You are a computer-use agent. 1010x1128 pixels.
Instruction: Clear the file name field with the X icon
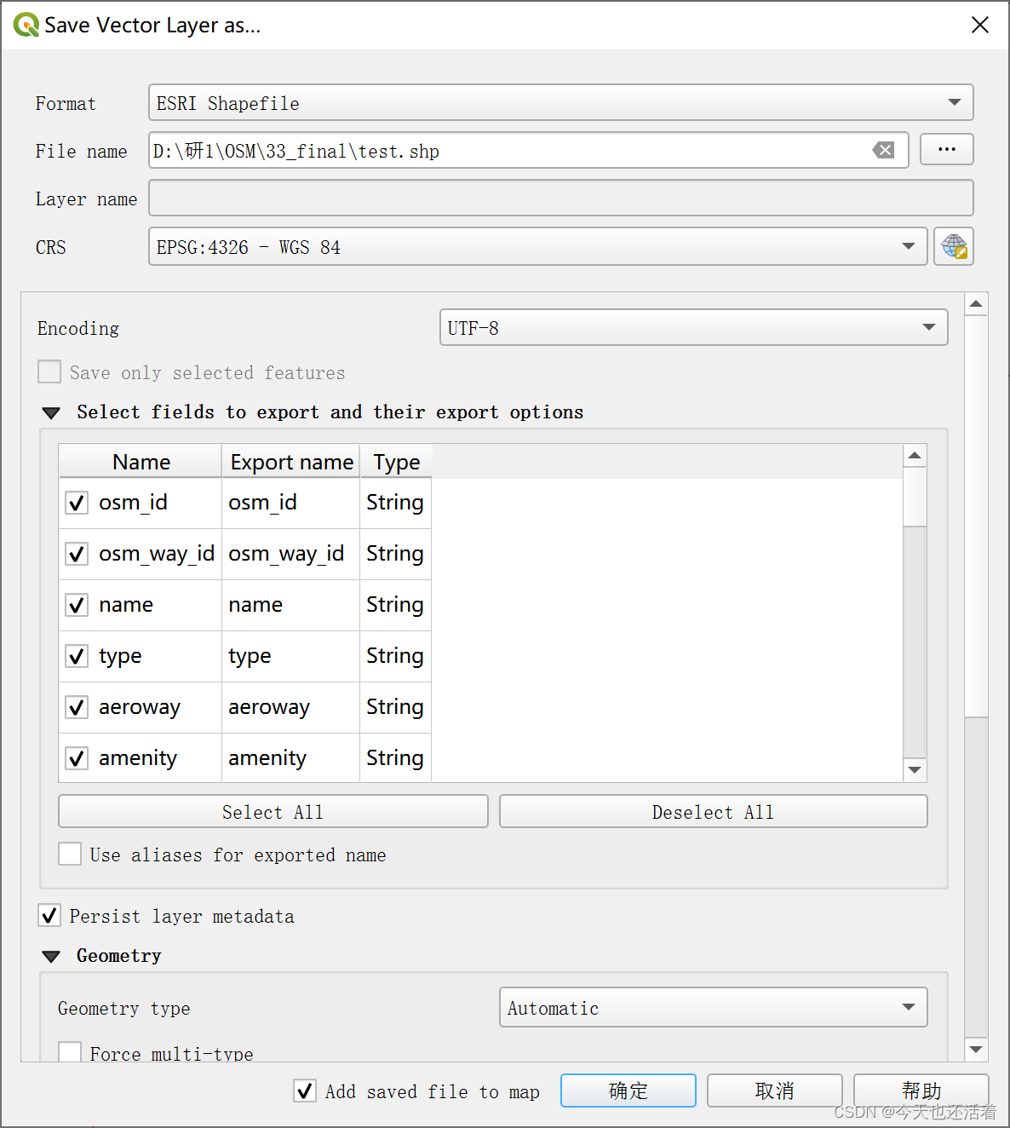[884, 150]
